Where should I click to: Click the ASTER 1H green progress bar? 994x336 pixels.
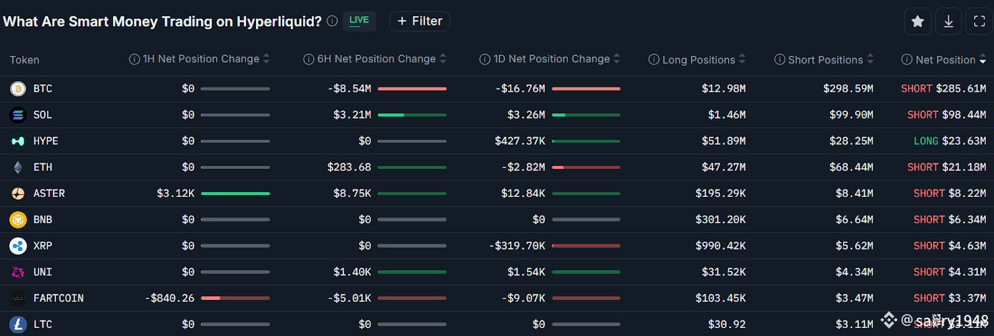pyautogui.click(x=235, y=194)
